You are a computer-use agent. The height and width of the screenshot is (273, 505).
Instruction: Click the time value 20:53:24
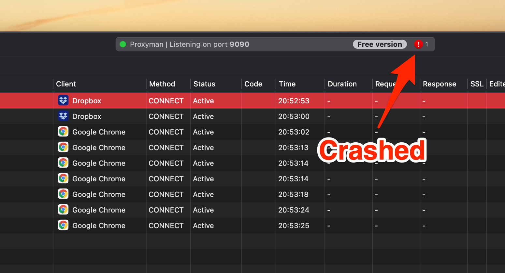[294, 210]
